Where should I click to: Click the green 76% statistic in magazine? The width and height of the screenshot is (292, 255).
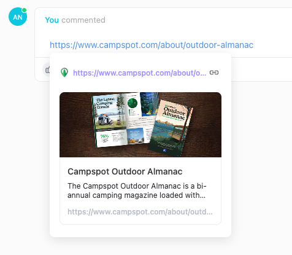(x=104, y=136)
